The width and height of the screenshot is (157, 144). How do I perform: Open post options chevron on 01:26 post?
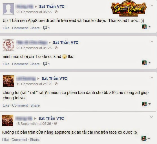(152, 41)
